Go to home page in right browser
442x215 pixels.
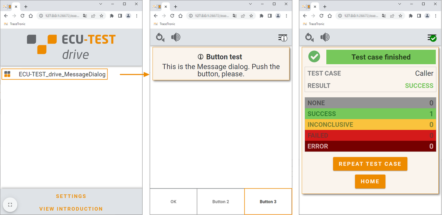point(330,16)
